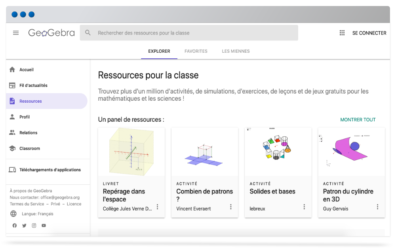Expand more options for Combien de patrons
The width and height of the screenshot is (396, 249).
(x=231, y=207)
